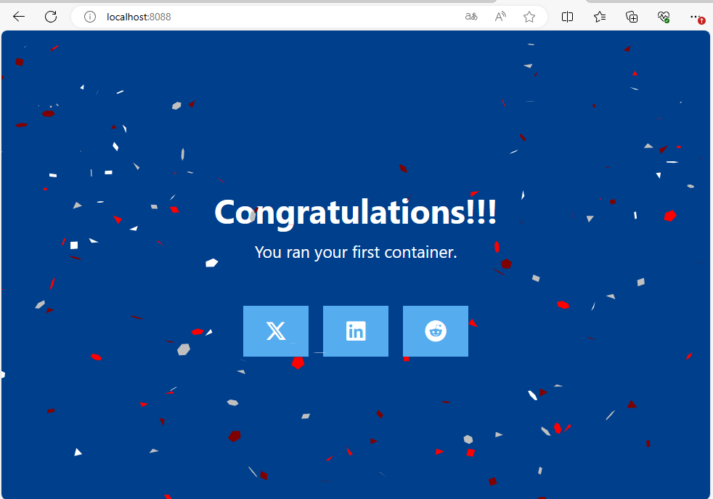
Task: Refresh the localhost page
Action: (x=51, y=17)
